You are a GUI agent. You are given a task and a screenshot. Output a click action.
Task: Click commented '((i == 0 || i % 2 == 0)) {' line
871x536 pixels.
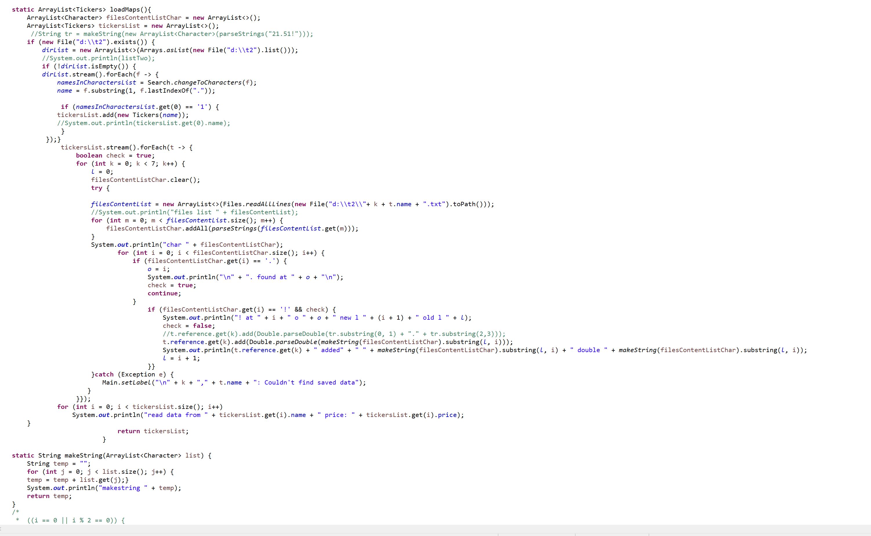(x=76, y=520)
